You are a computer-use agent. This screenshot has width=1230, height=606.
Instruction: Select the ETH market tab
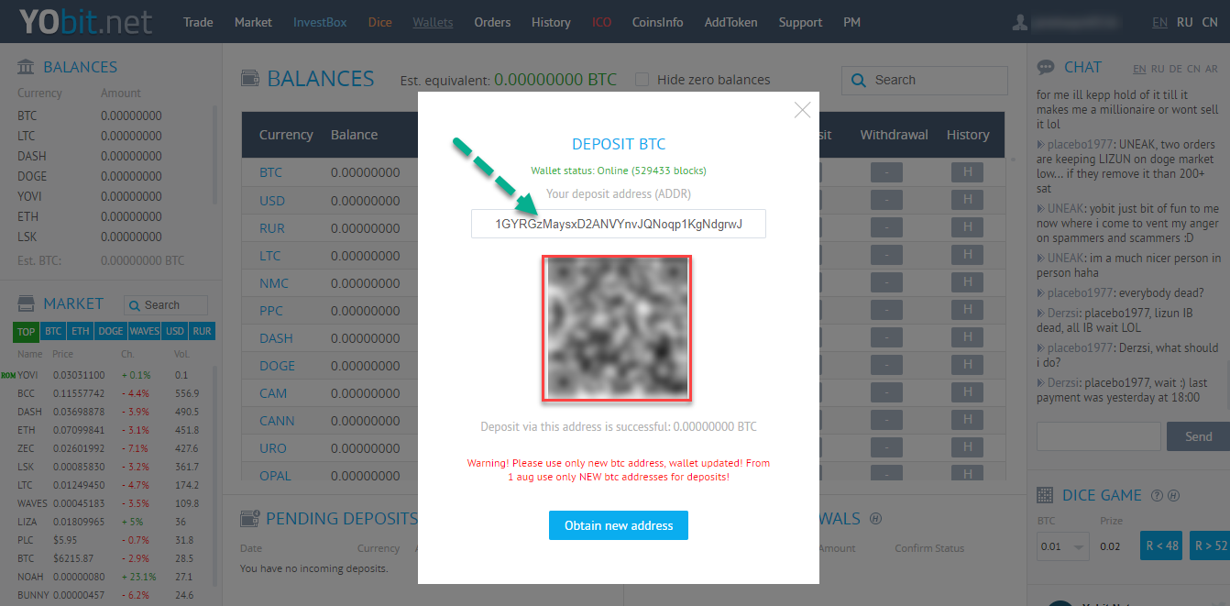tap(81, 331)
